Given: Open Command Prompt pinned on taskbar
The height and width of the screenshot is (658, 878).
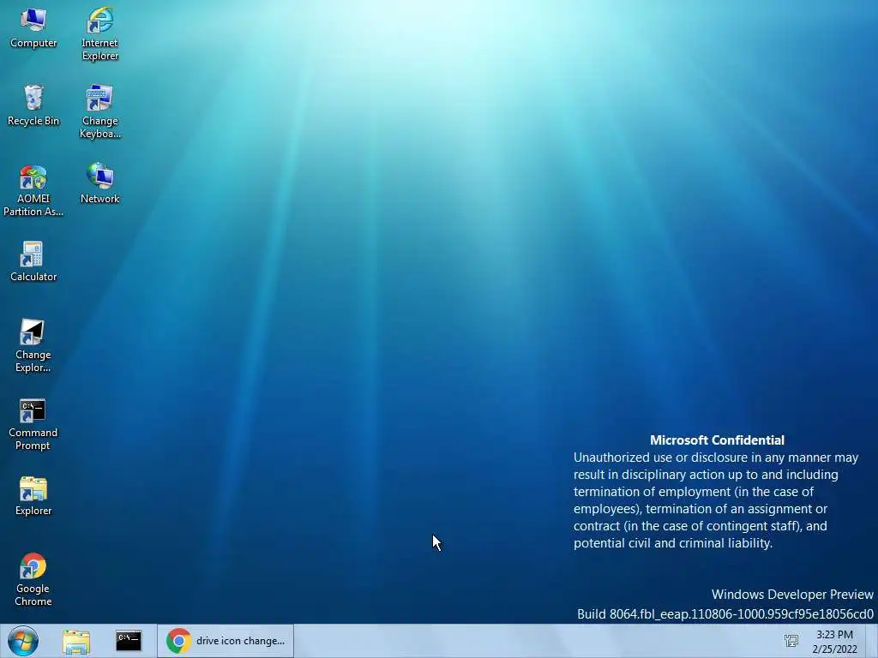Looking at the screenshot, I should tap(129, 641).
